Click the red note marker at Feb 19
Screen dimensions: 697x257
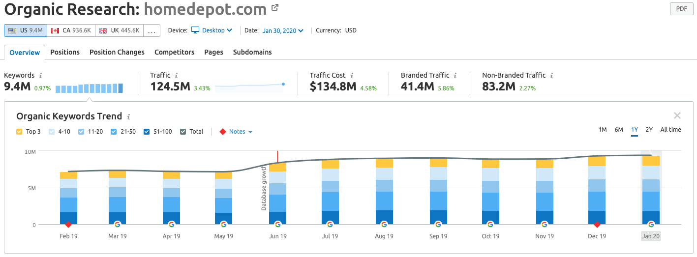(x=68, y=225)
